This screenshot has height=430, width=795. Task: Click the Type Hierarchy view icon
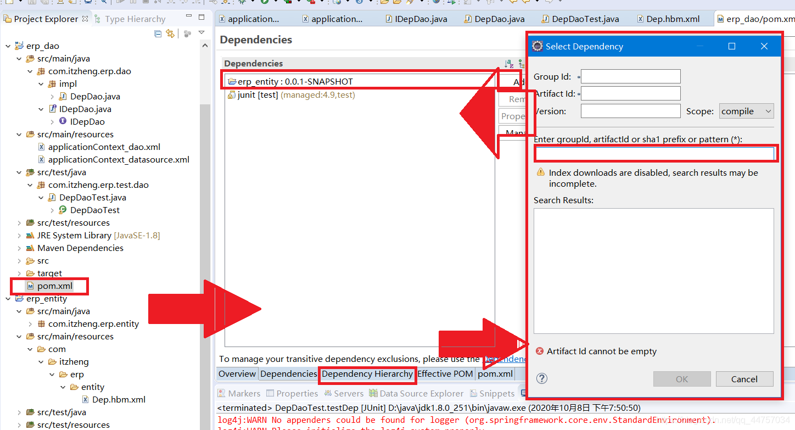tap(98, 19)
